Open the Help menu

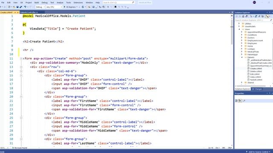(98, 3)
